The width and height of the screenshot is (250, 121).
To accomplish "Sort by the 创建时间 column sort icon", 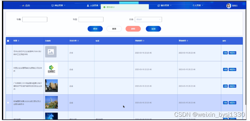I will pyautogui.click(x=144, y=41).
